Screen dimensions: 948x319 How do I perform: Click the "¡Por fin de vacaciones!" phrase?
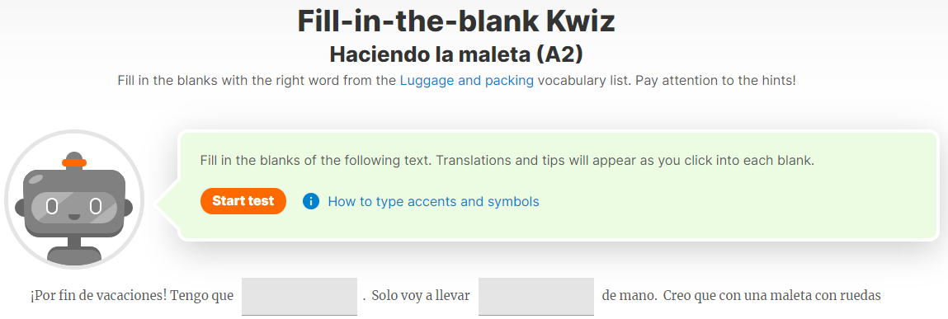coord(98,296)
